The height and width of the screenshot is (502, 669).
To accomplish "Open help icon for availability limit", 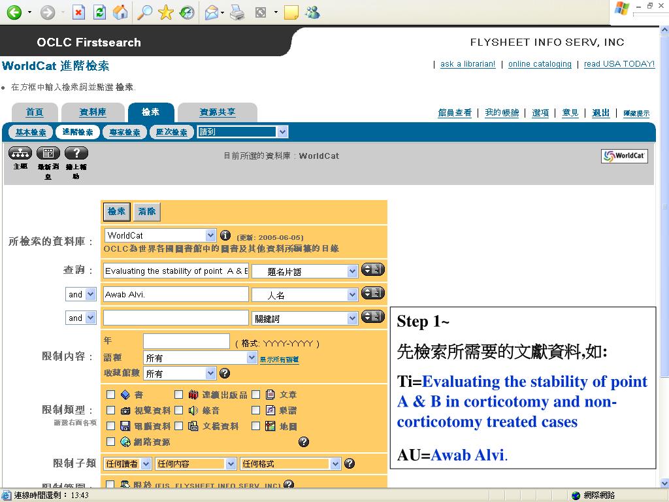I will (x=289, y=484).
